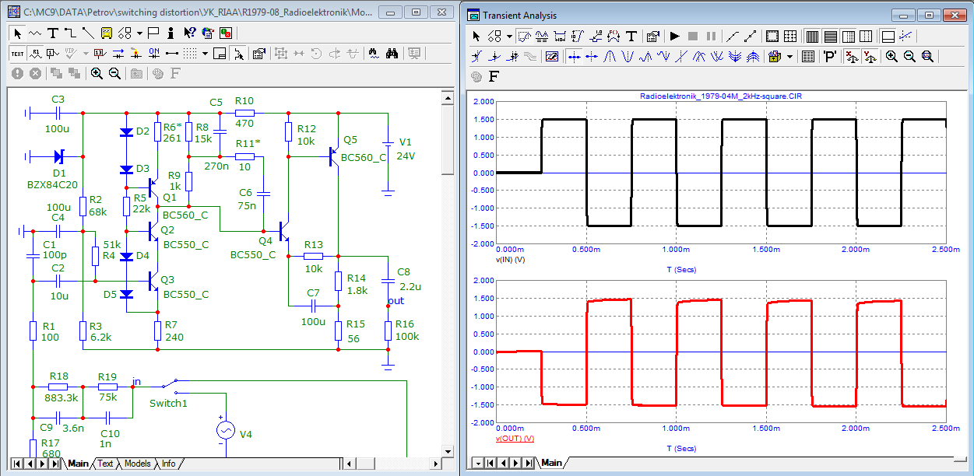Click the binoculars Find icon

(x=392, y=54)
